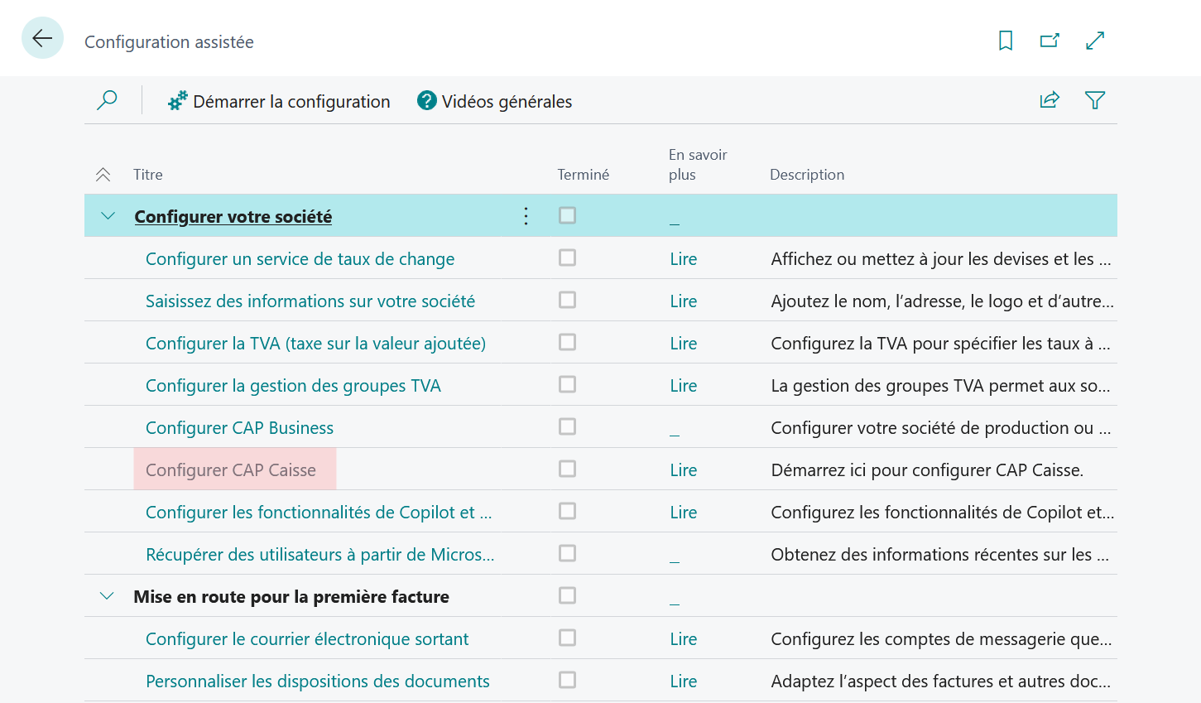Click description 'Obtenez des informations récentes'

click(940, 555)
